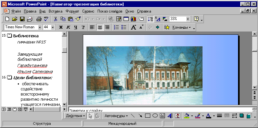Insert a text box

(163, 116)
